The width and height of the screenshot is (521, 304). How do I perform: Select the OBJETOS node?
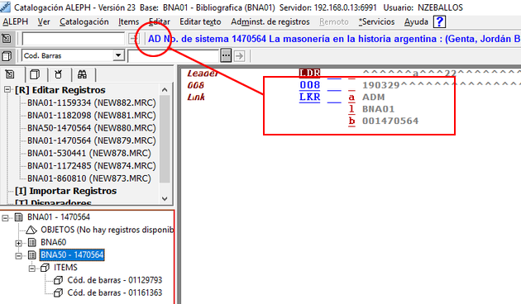pos(107,230)
